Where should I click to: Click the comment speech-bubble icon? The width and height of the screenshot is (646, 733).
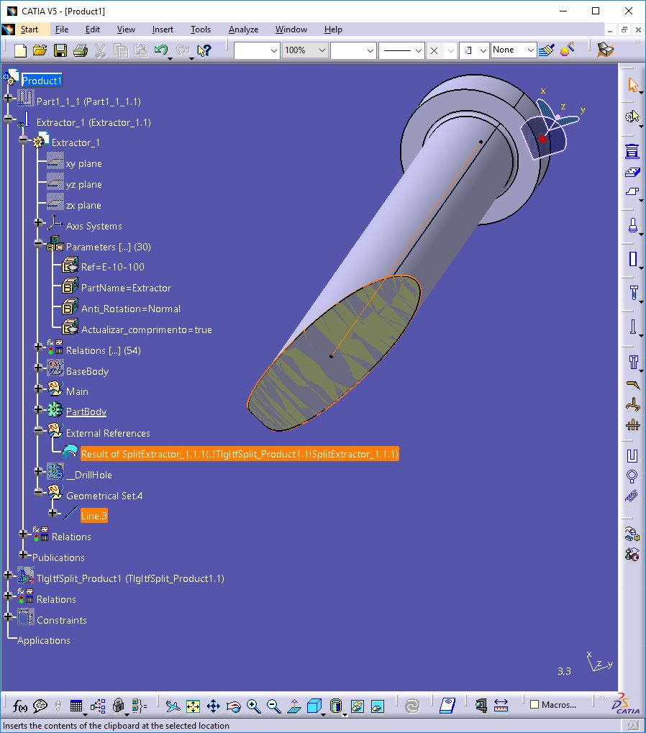(40, 706)
